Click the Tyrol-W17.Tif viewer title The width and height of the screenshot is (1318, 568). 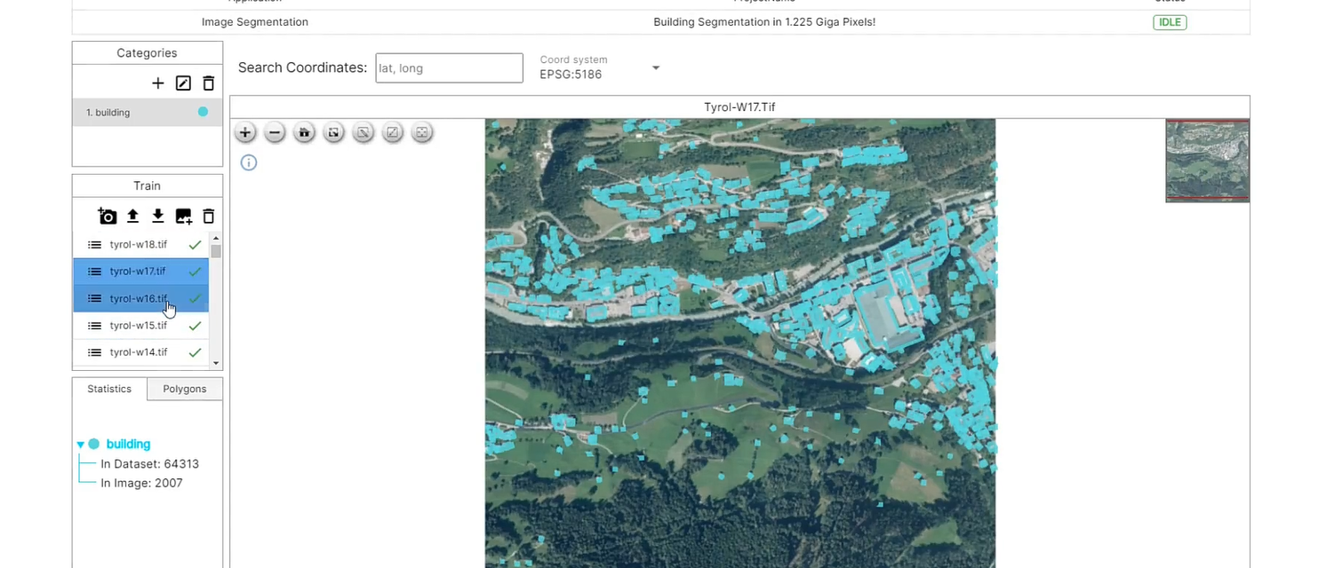[739, 107]
